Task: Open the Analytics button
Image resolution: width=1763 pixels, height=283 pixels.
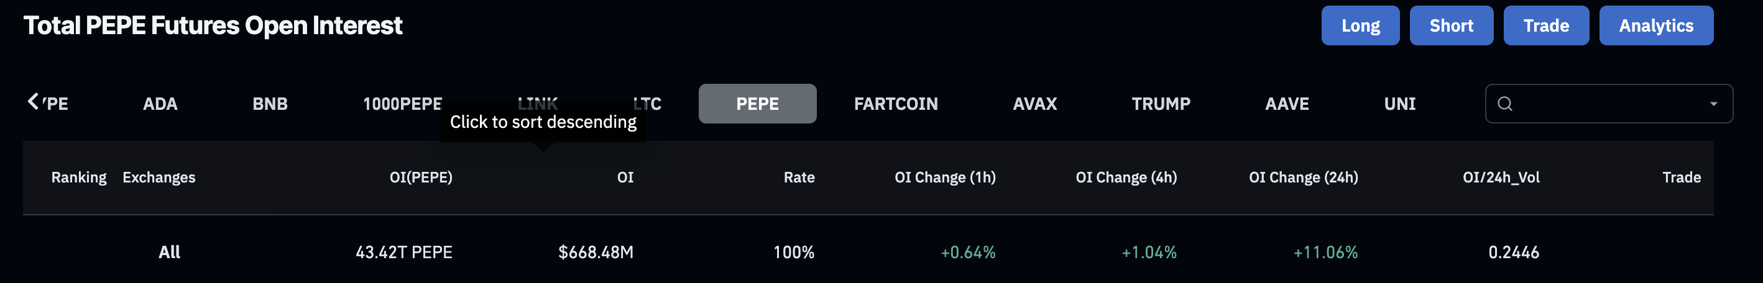Action: coord(1655,26)
